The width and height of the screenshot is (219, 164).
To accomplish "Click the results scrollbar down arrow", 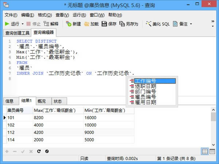I will (x=214, y=145).
